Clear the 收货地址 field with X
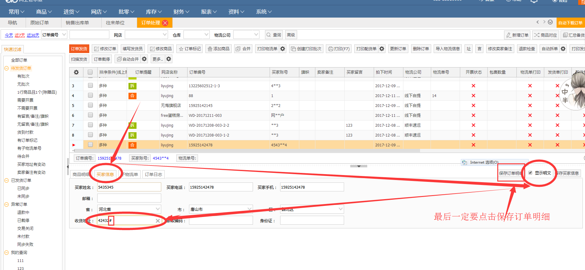Image resolution: width=585 pixels, height=270 pixels. (158, 221)
